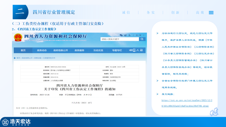Click the accessibility wheelchair icon

tap(130, 35)
